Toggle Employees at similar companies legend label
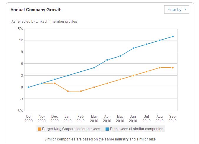 pos(136,129)
